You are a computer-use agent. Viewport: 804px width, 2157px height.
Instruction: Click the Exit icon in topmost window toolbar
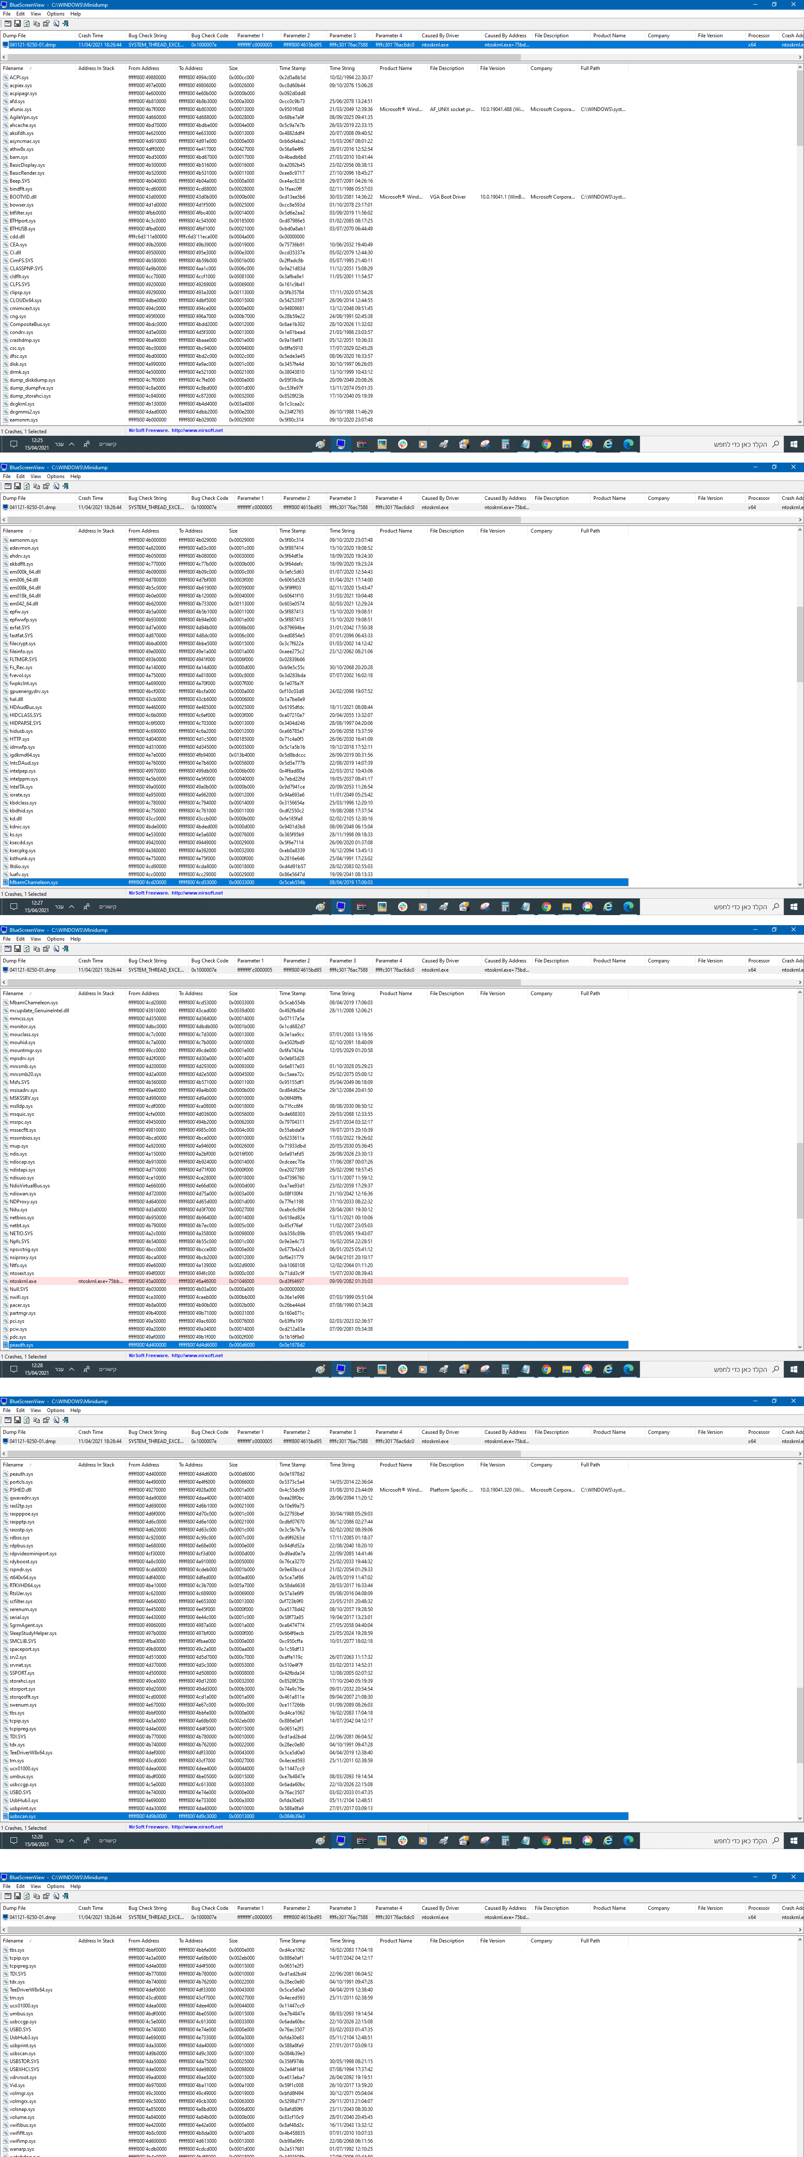pyautogui.click(x=65, y=23)
